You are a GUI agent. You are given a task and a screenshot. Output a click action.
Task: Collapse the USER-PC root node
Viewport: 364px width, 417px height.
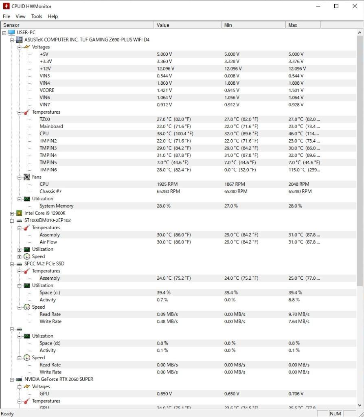pos(4,33)
